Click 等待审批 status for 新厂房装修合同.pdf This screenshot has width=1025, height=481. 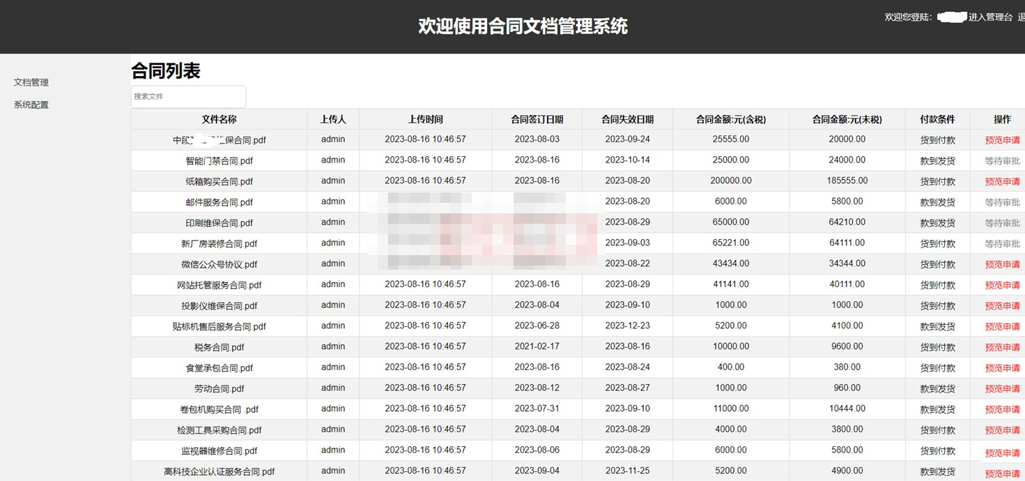pyautogui.click(x=1002, y=243)
